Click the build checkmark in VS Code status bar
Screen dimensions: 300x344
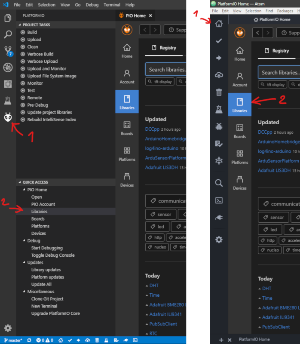[x=70, y=340]
